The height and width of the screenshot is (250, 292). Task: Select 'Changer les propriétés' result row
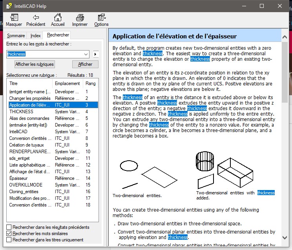(53, 98)
